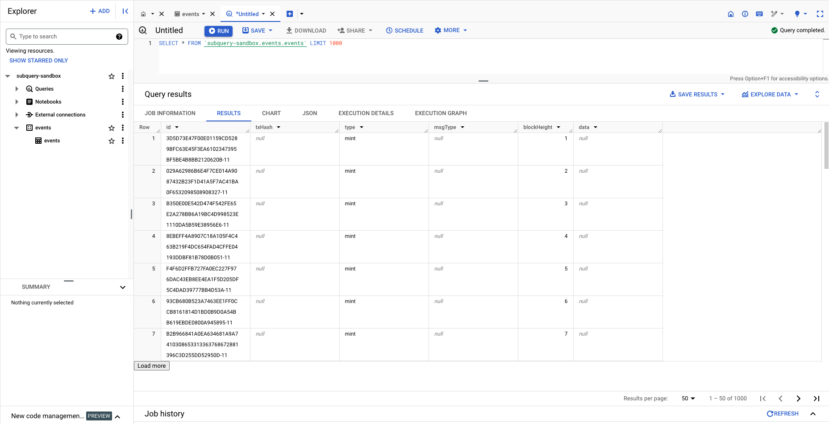This screenshot has height=424, width=829.
Task: Open actions menu for events dataset
Action: coord(123,128)
